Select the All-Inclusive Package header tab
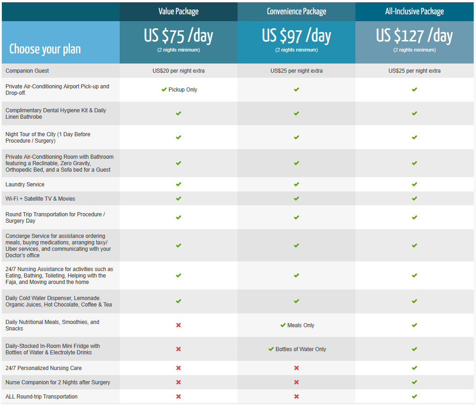 coord(414,12)
